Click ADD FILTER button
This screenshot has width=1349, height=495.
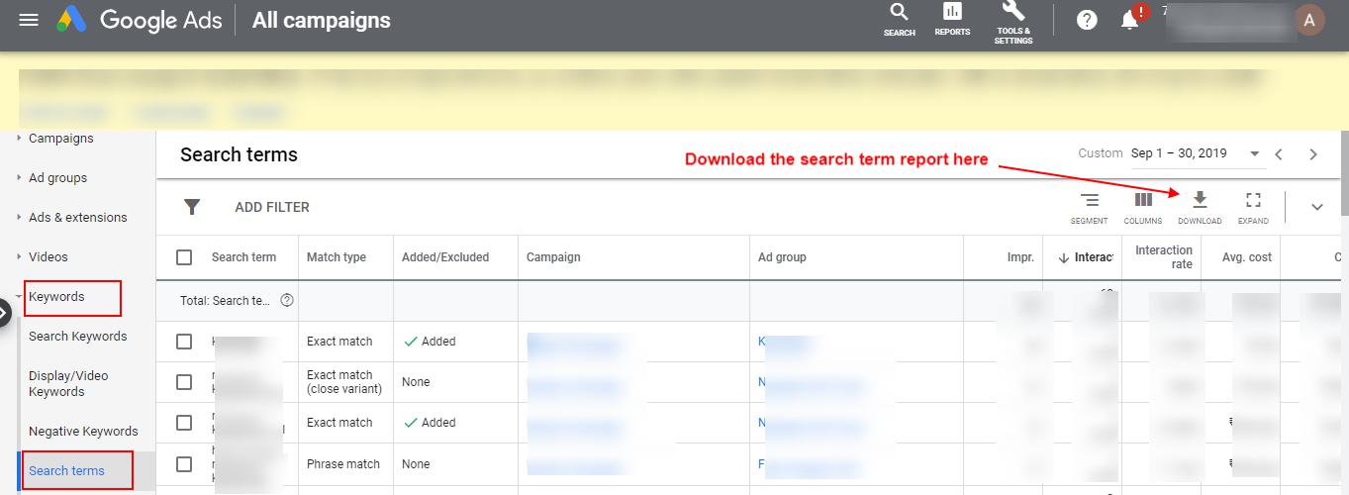(x=271, y=207)
